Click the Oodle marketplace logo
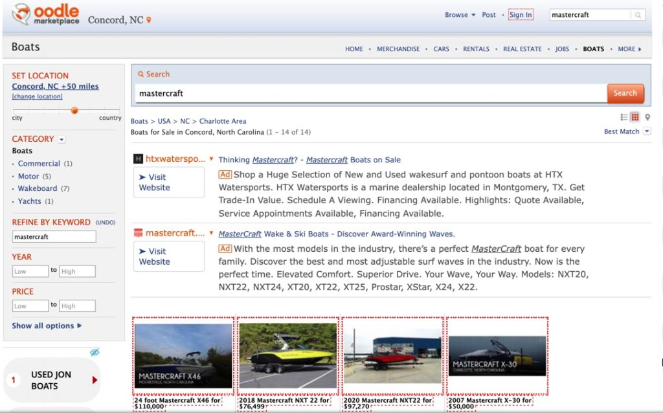The image size is (663, 413). (46, 14)
